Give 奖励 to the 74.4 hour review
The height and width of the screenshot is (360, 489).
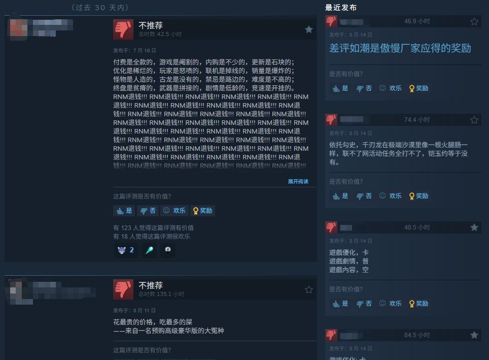coord(418,196)
